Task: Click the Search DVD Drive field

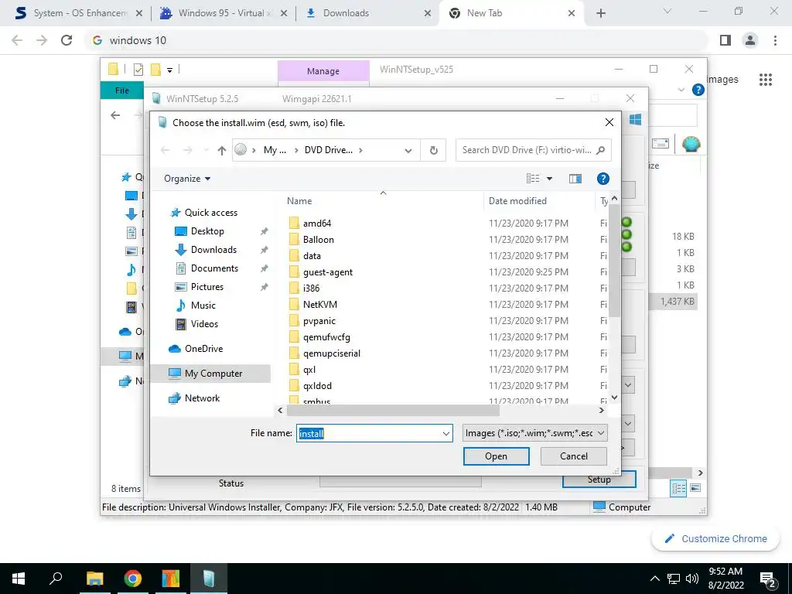Action: pyautogui.click(x=534, y=150)
